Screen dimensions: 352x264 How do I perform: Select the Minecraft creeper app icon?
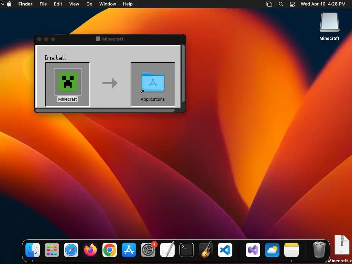pyautogui.click(x=68, y=82)
